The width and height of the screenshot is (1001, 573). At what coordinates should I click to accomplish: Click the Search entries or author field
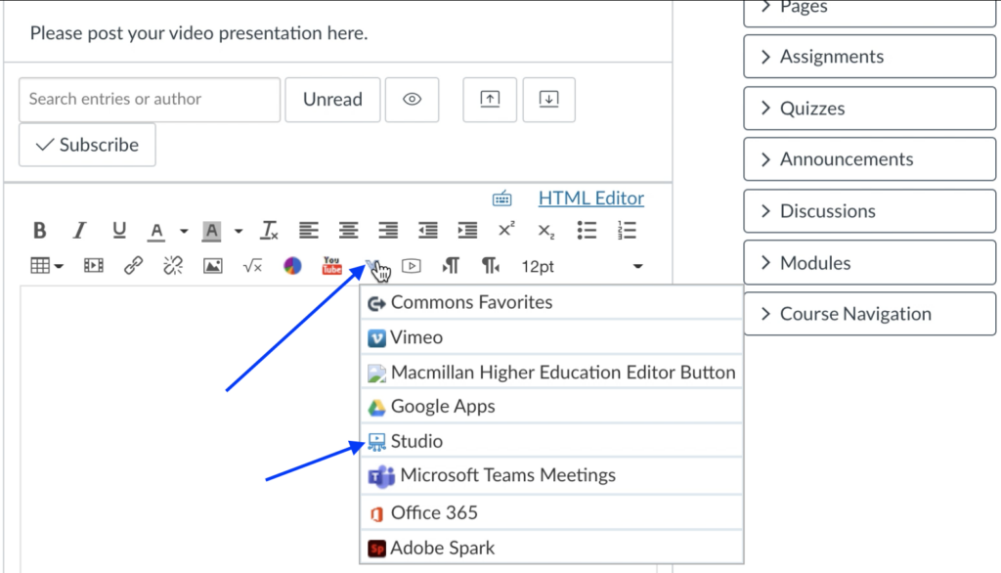click(150, 100)
